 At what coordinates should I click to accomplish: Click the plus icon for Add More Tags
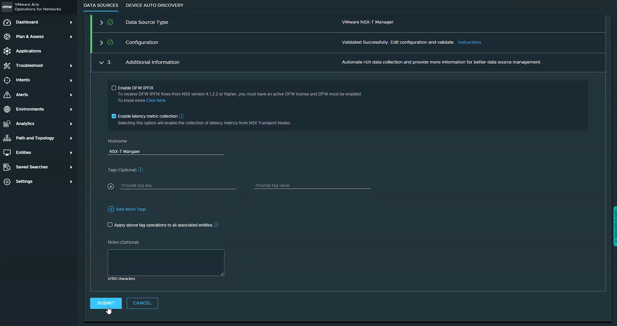click(111, 209)
